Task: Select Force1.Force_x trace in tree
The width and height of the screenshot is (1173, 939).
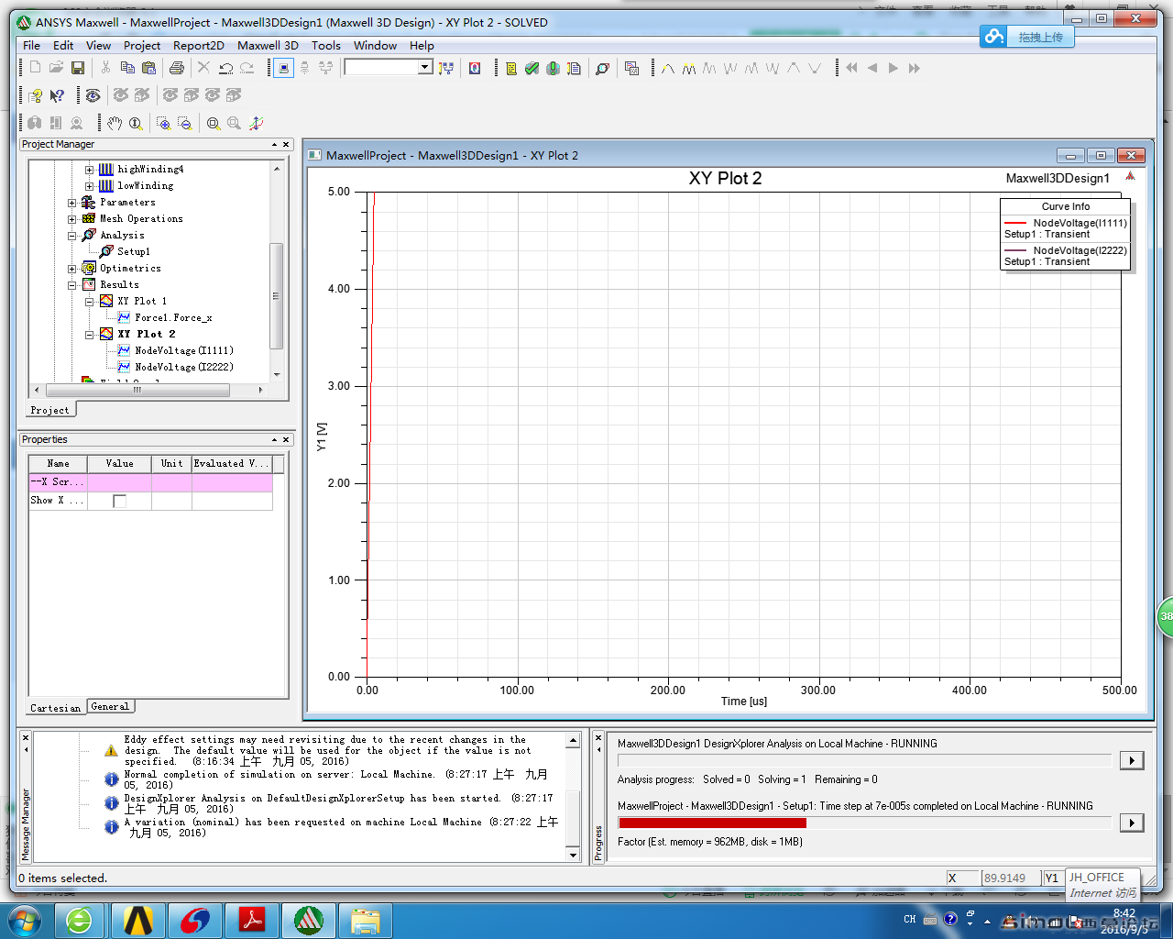Action: click(x=173, y=317)
